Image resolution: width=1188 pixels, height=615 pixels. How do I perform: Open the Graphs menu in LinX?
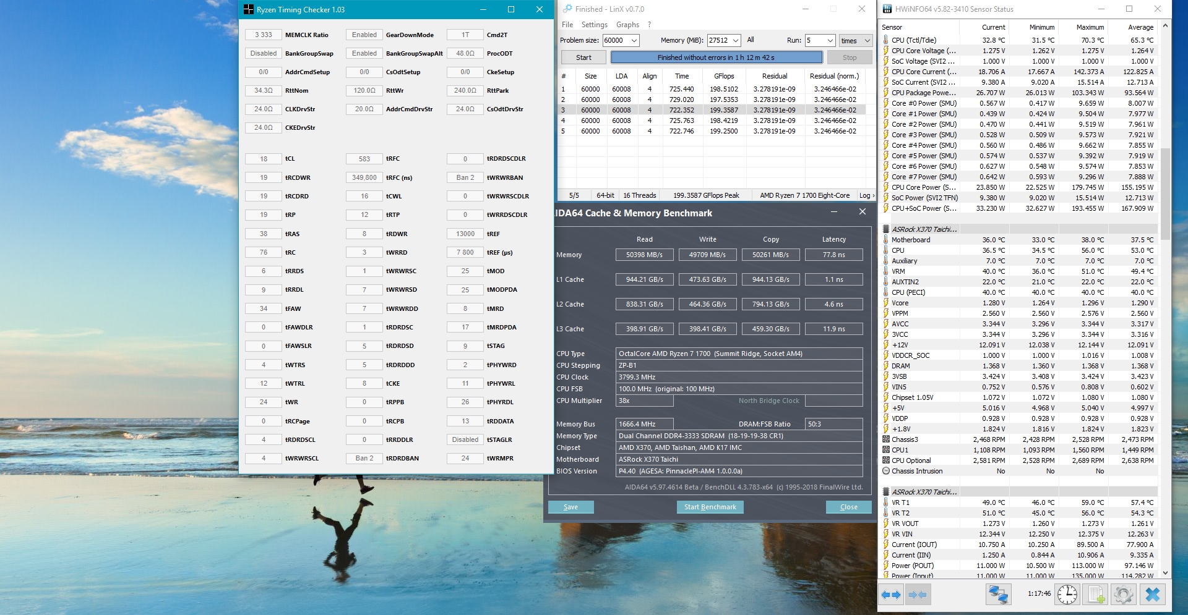627,25
